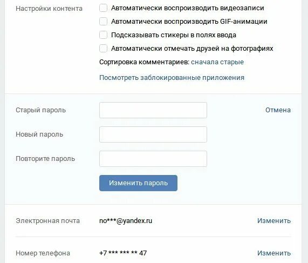
Task: Click the 'Старый пароль' field label
Action: click(x=40, y=110)
